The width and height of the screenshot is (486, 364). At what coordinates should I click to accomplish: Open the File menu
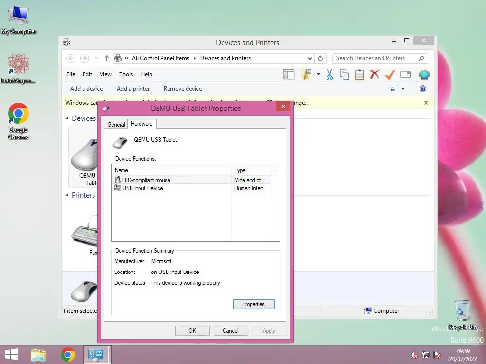(71, 74)
